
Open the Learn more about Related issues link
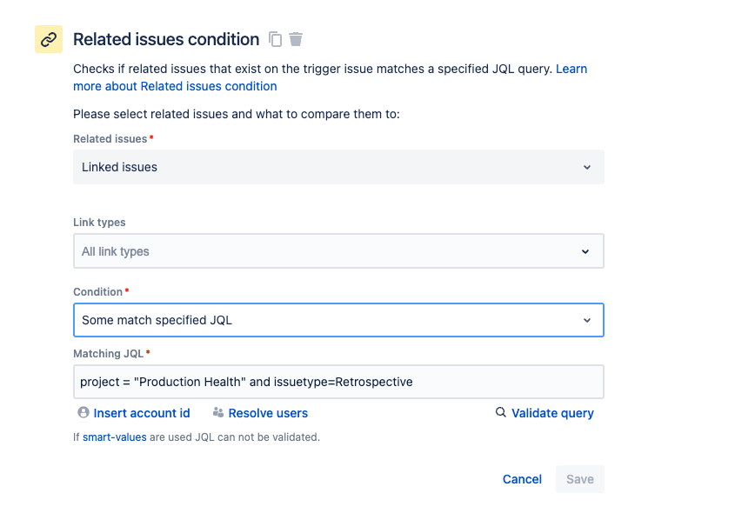(x=175, y=86)
